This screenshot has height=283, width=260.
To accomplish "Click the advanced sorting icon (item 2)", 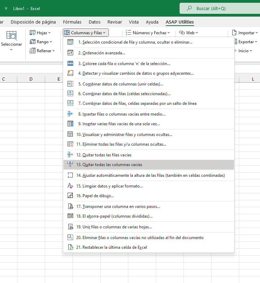I will (x=70, y=53).
